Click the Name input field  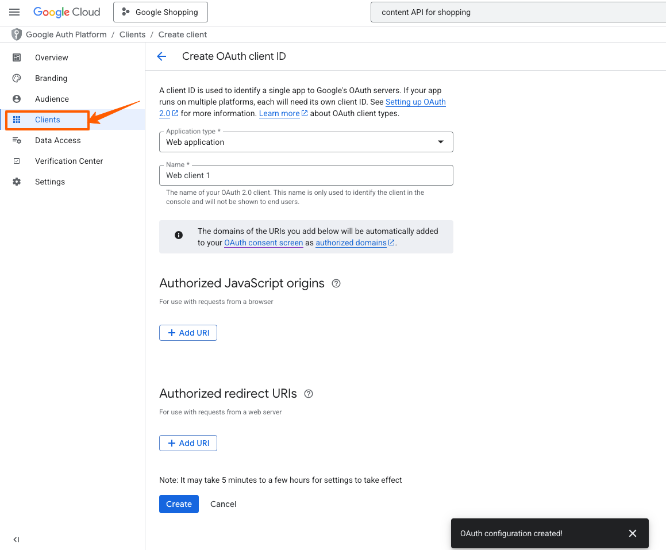306,176
